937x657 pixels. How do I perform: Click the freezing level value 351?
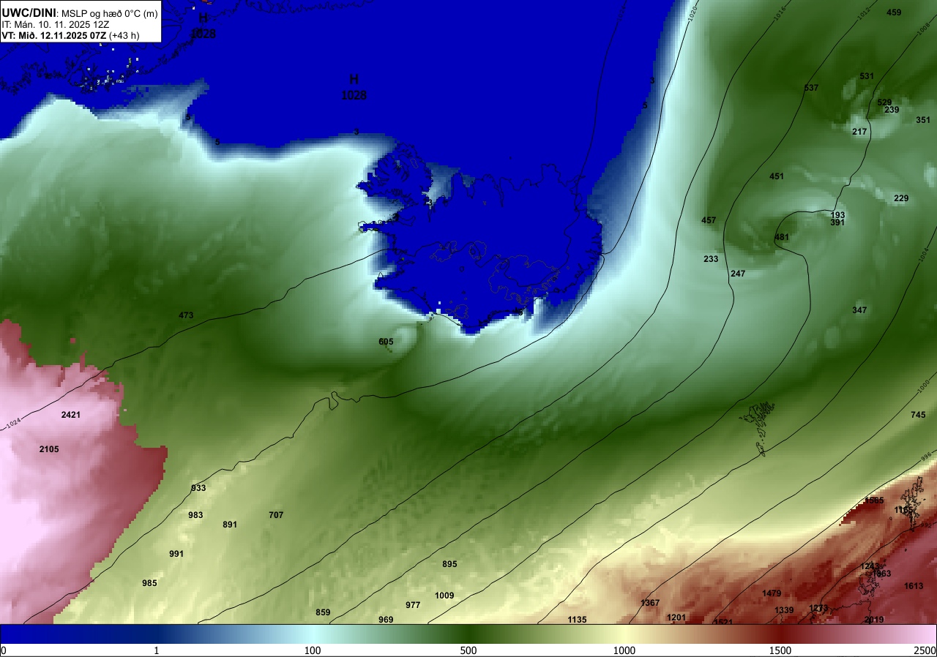point(923,120)
